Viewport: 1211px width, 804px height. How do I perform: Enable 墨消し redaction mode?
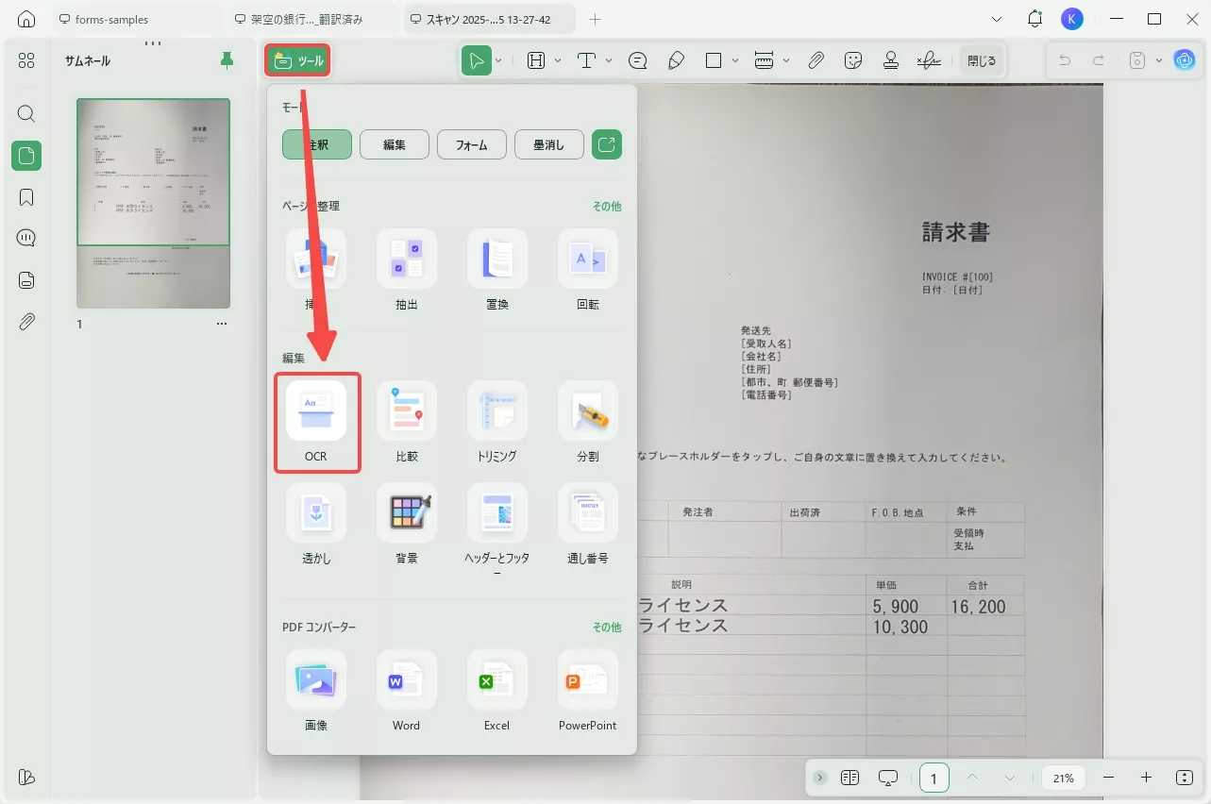548,143
